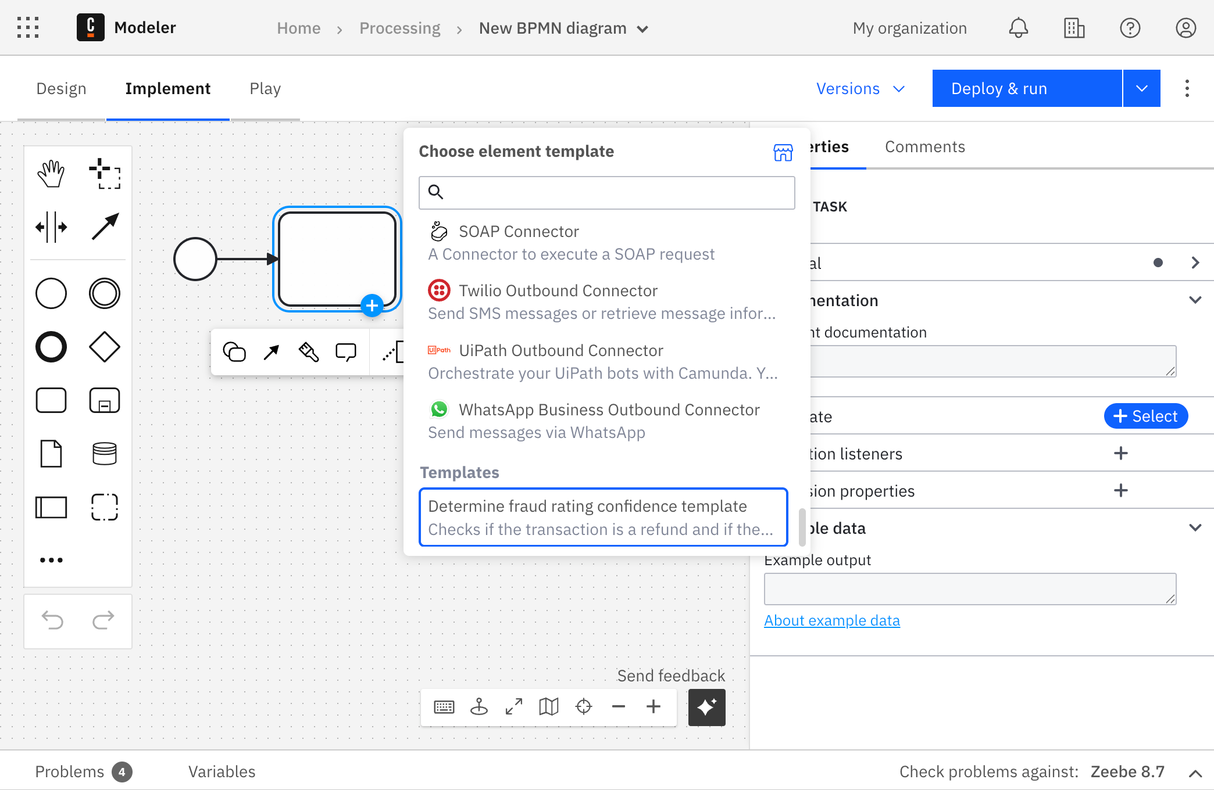Activate the hand tool
The image size is (1214, 790).
[51, 173]
